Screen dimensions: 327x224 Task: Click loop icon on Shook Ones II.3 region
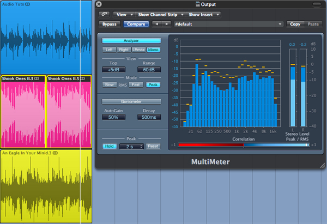click(37, 78)
